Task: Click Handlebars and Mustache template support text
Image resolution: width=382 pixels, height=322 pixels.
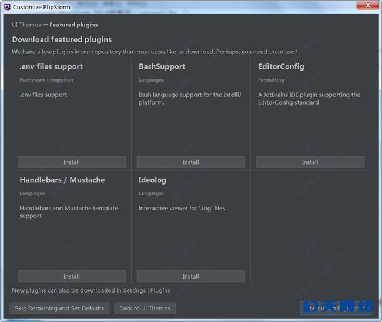Action: coord(69,212)
